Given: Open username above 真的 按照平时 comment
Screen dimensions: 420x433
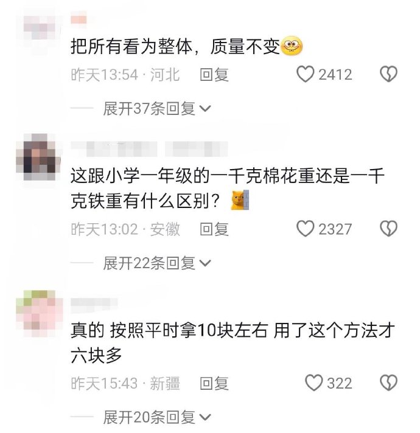Looking at the screenshot, I should click(94, 303).
